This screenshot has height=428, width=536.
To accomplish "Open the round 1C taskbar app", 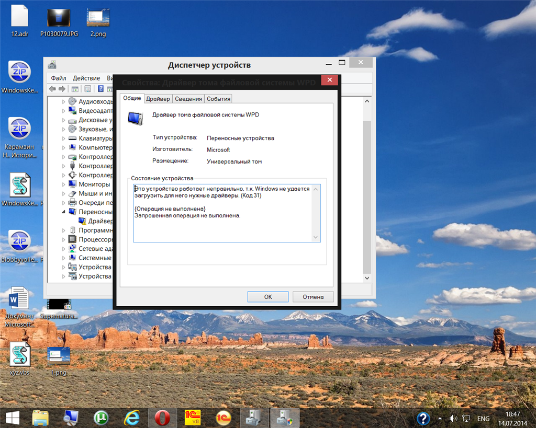I will 223,418.
